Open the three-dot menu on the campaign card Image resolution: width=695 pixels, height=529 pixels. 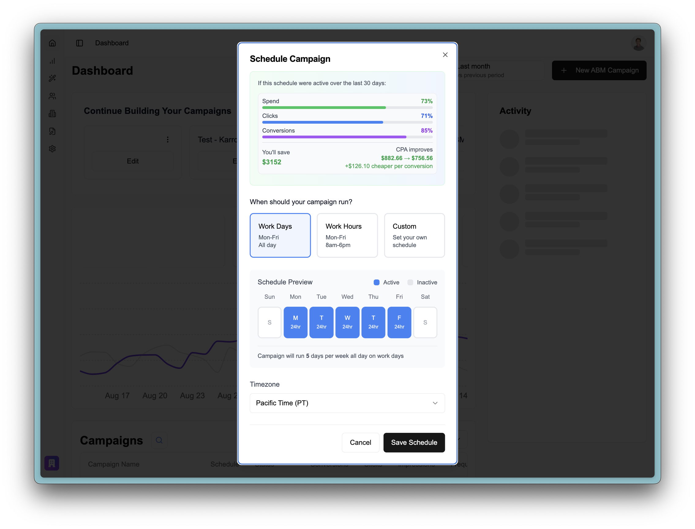[167, 140]
